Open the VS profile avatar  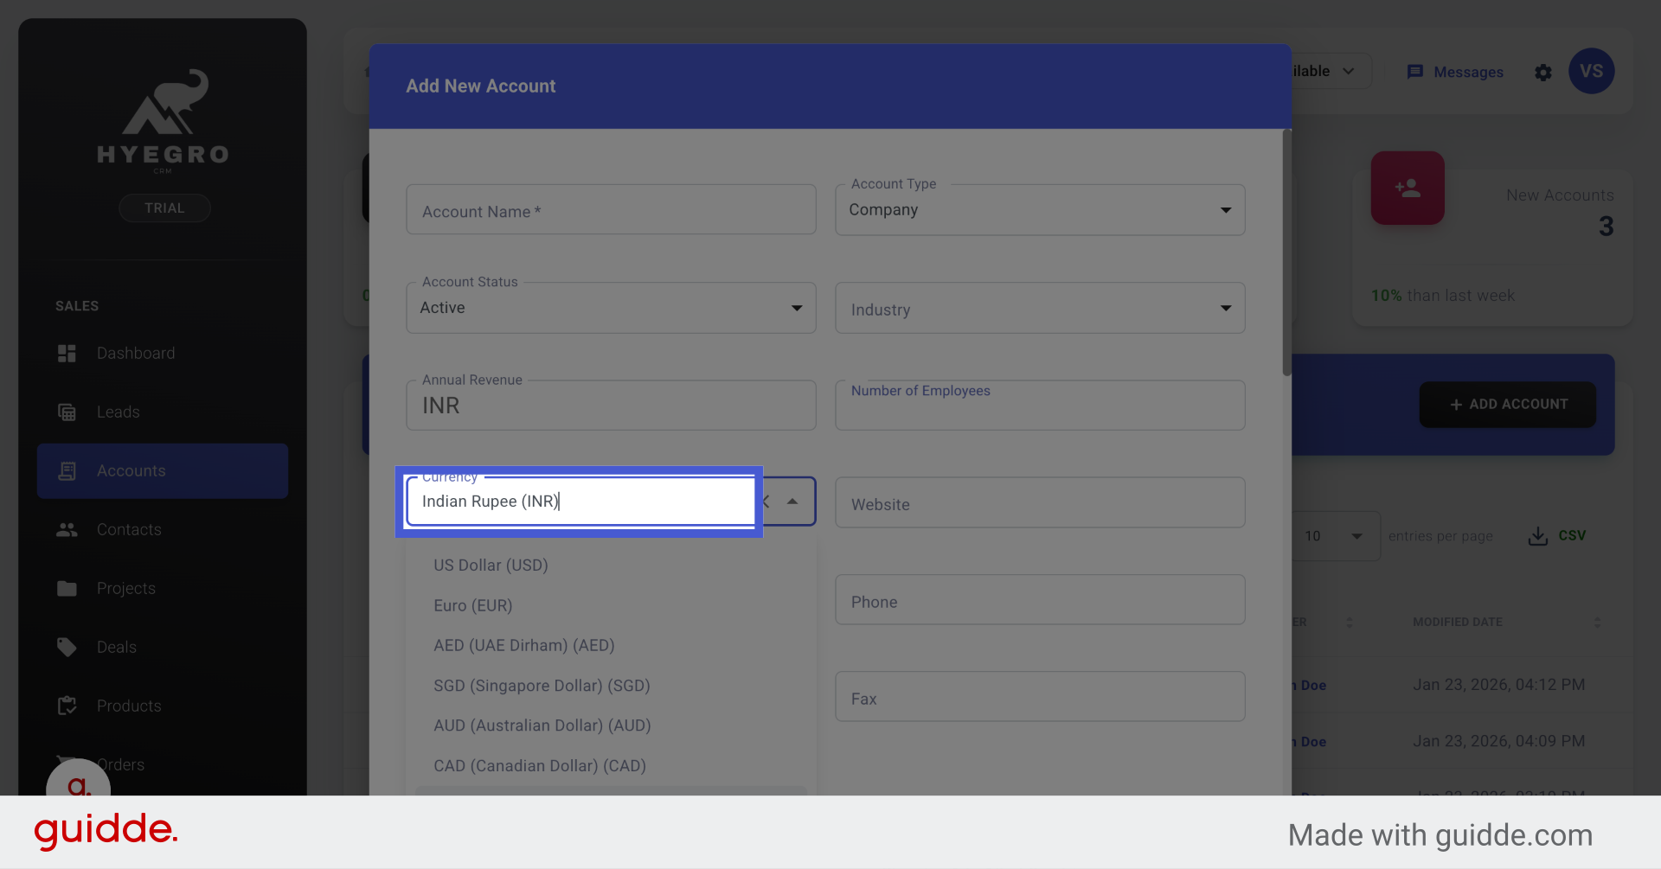pos(1593,71)
